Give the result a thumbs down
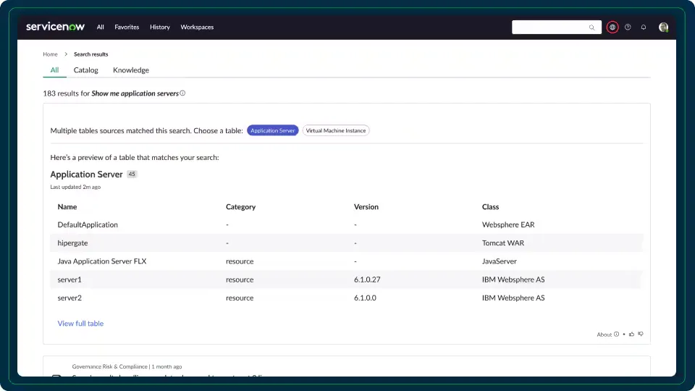Screen dimensions: 695x391 [x=641, y=335]
